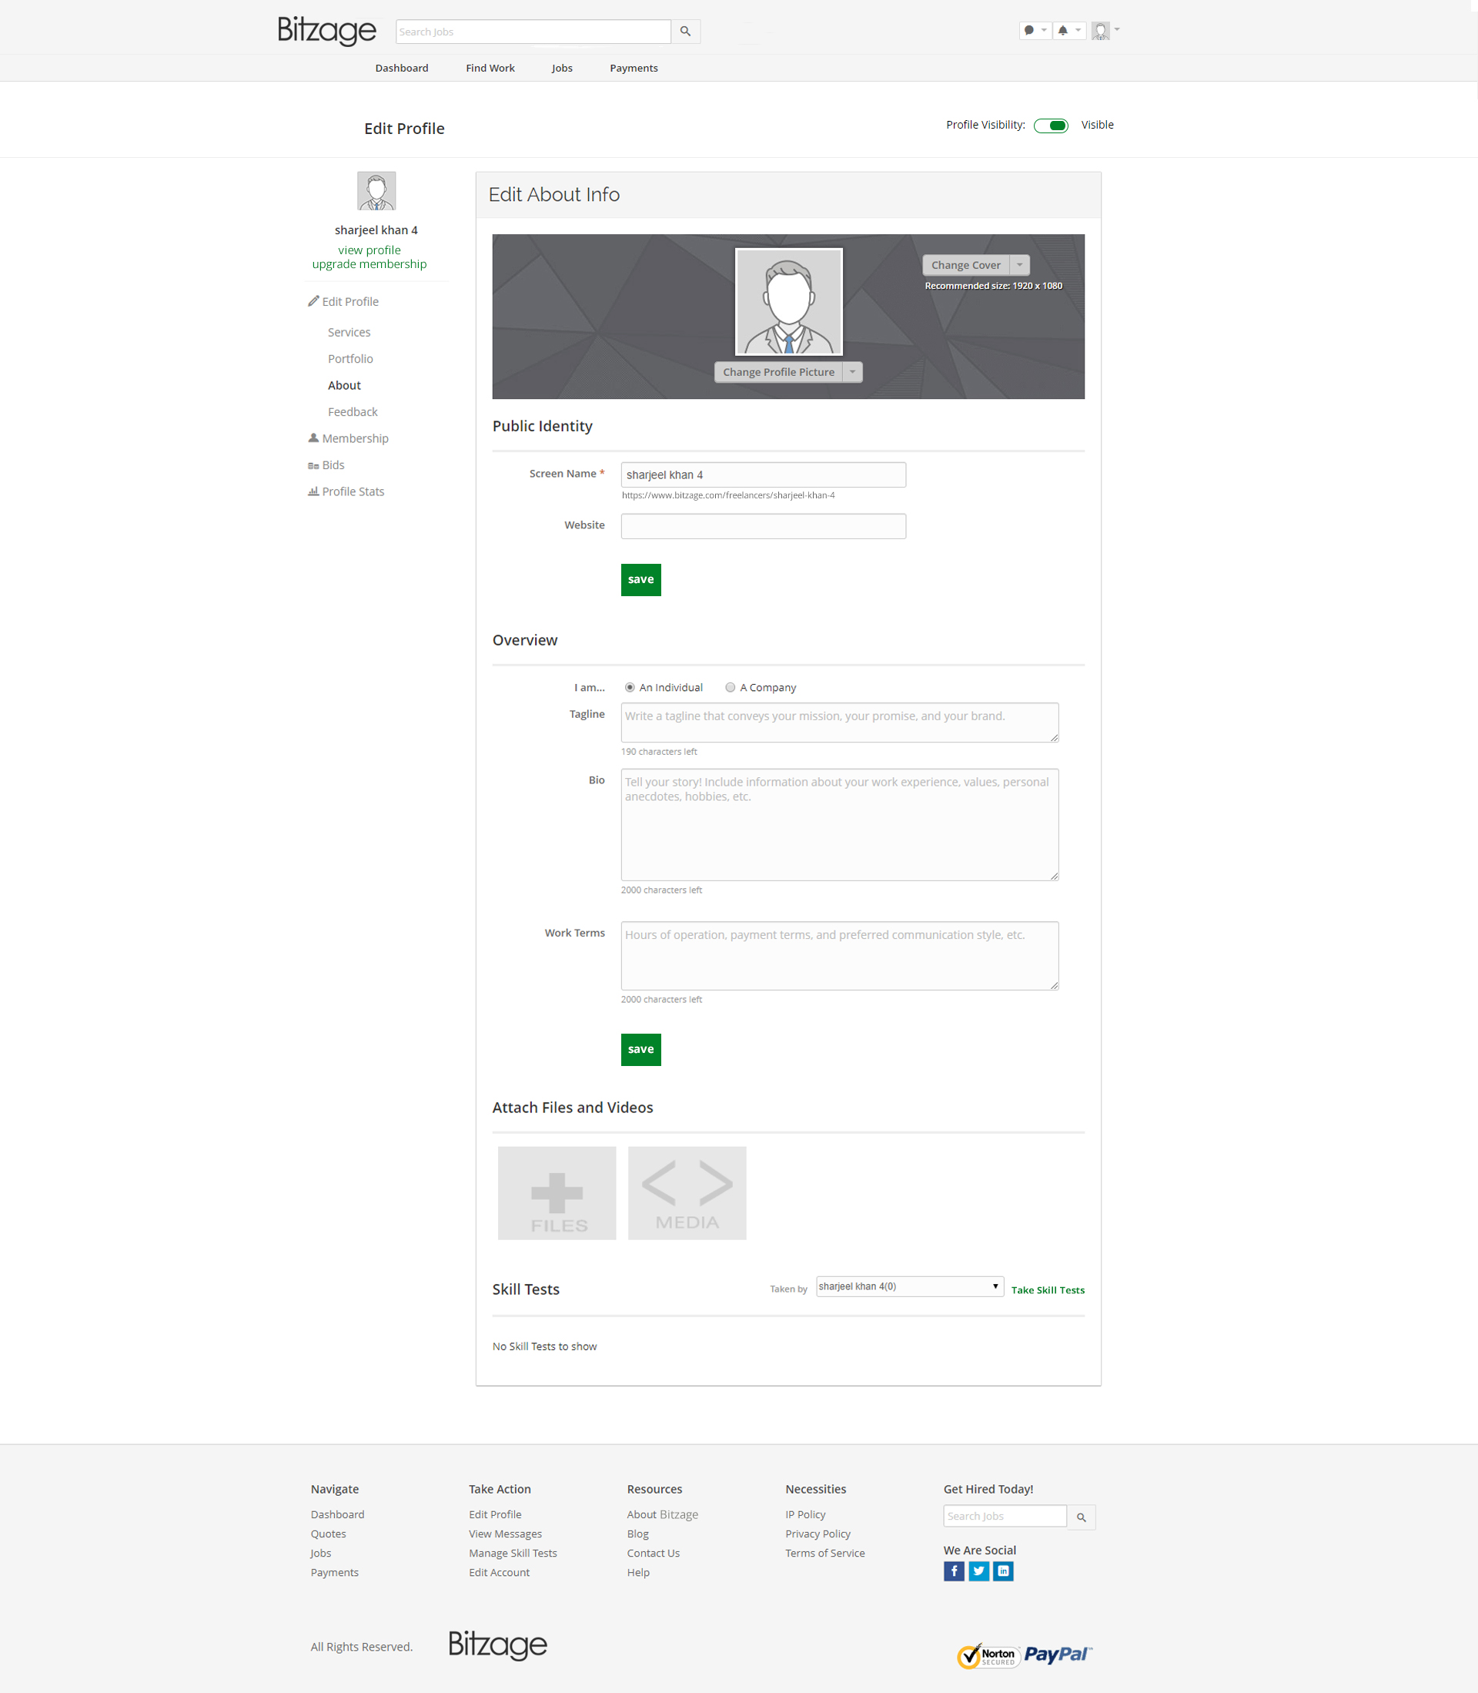Select the An Individual radio button
1478x1693 pixels.
coord(630,687)
